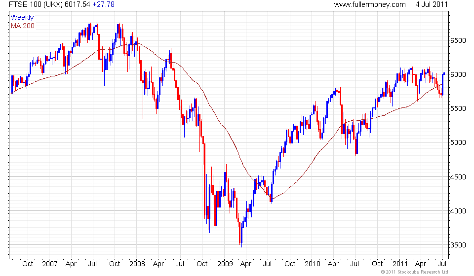The height and width of the screenshot is (276, 474).
Task: Click the 2010 year axis label
Action: tap(312, 264)
